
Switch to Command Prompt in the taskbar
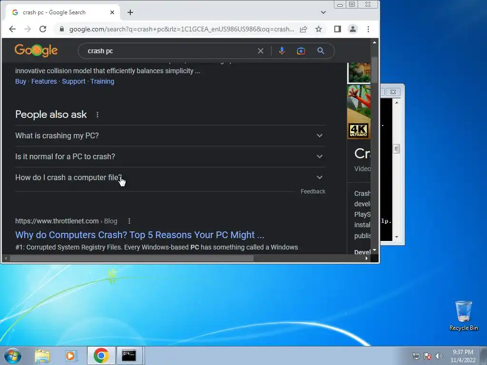tap(129, 355)
